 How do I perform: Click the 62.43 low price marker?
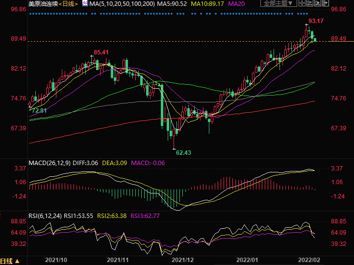coord(183,152)
